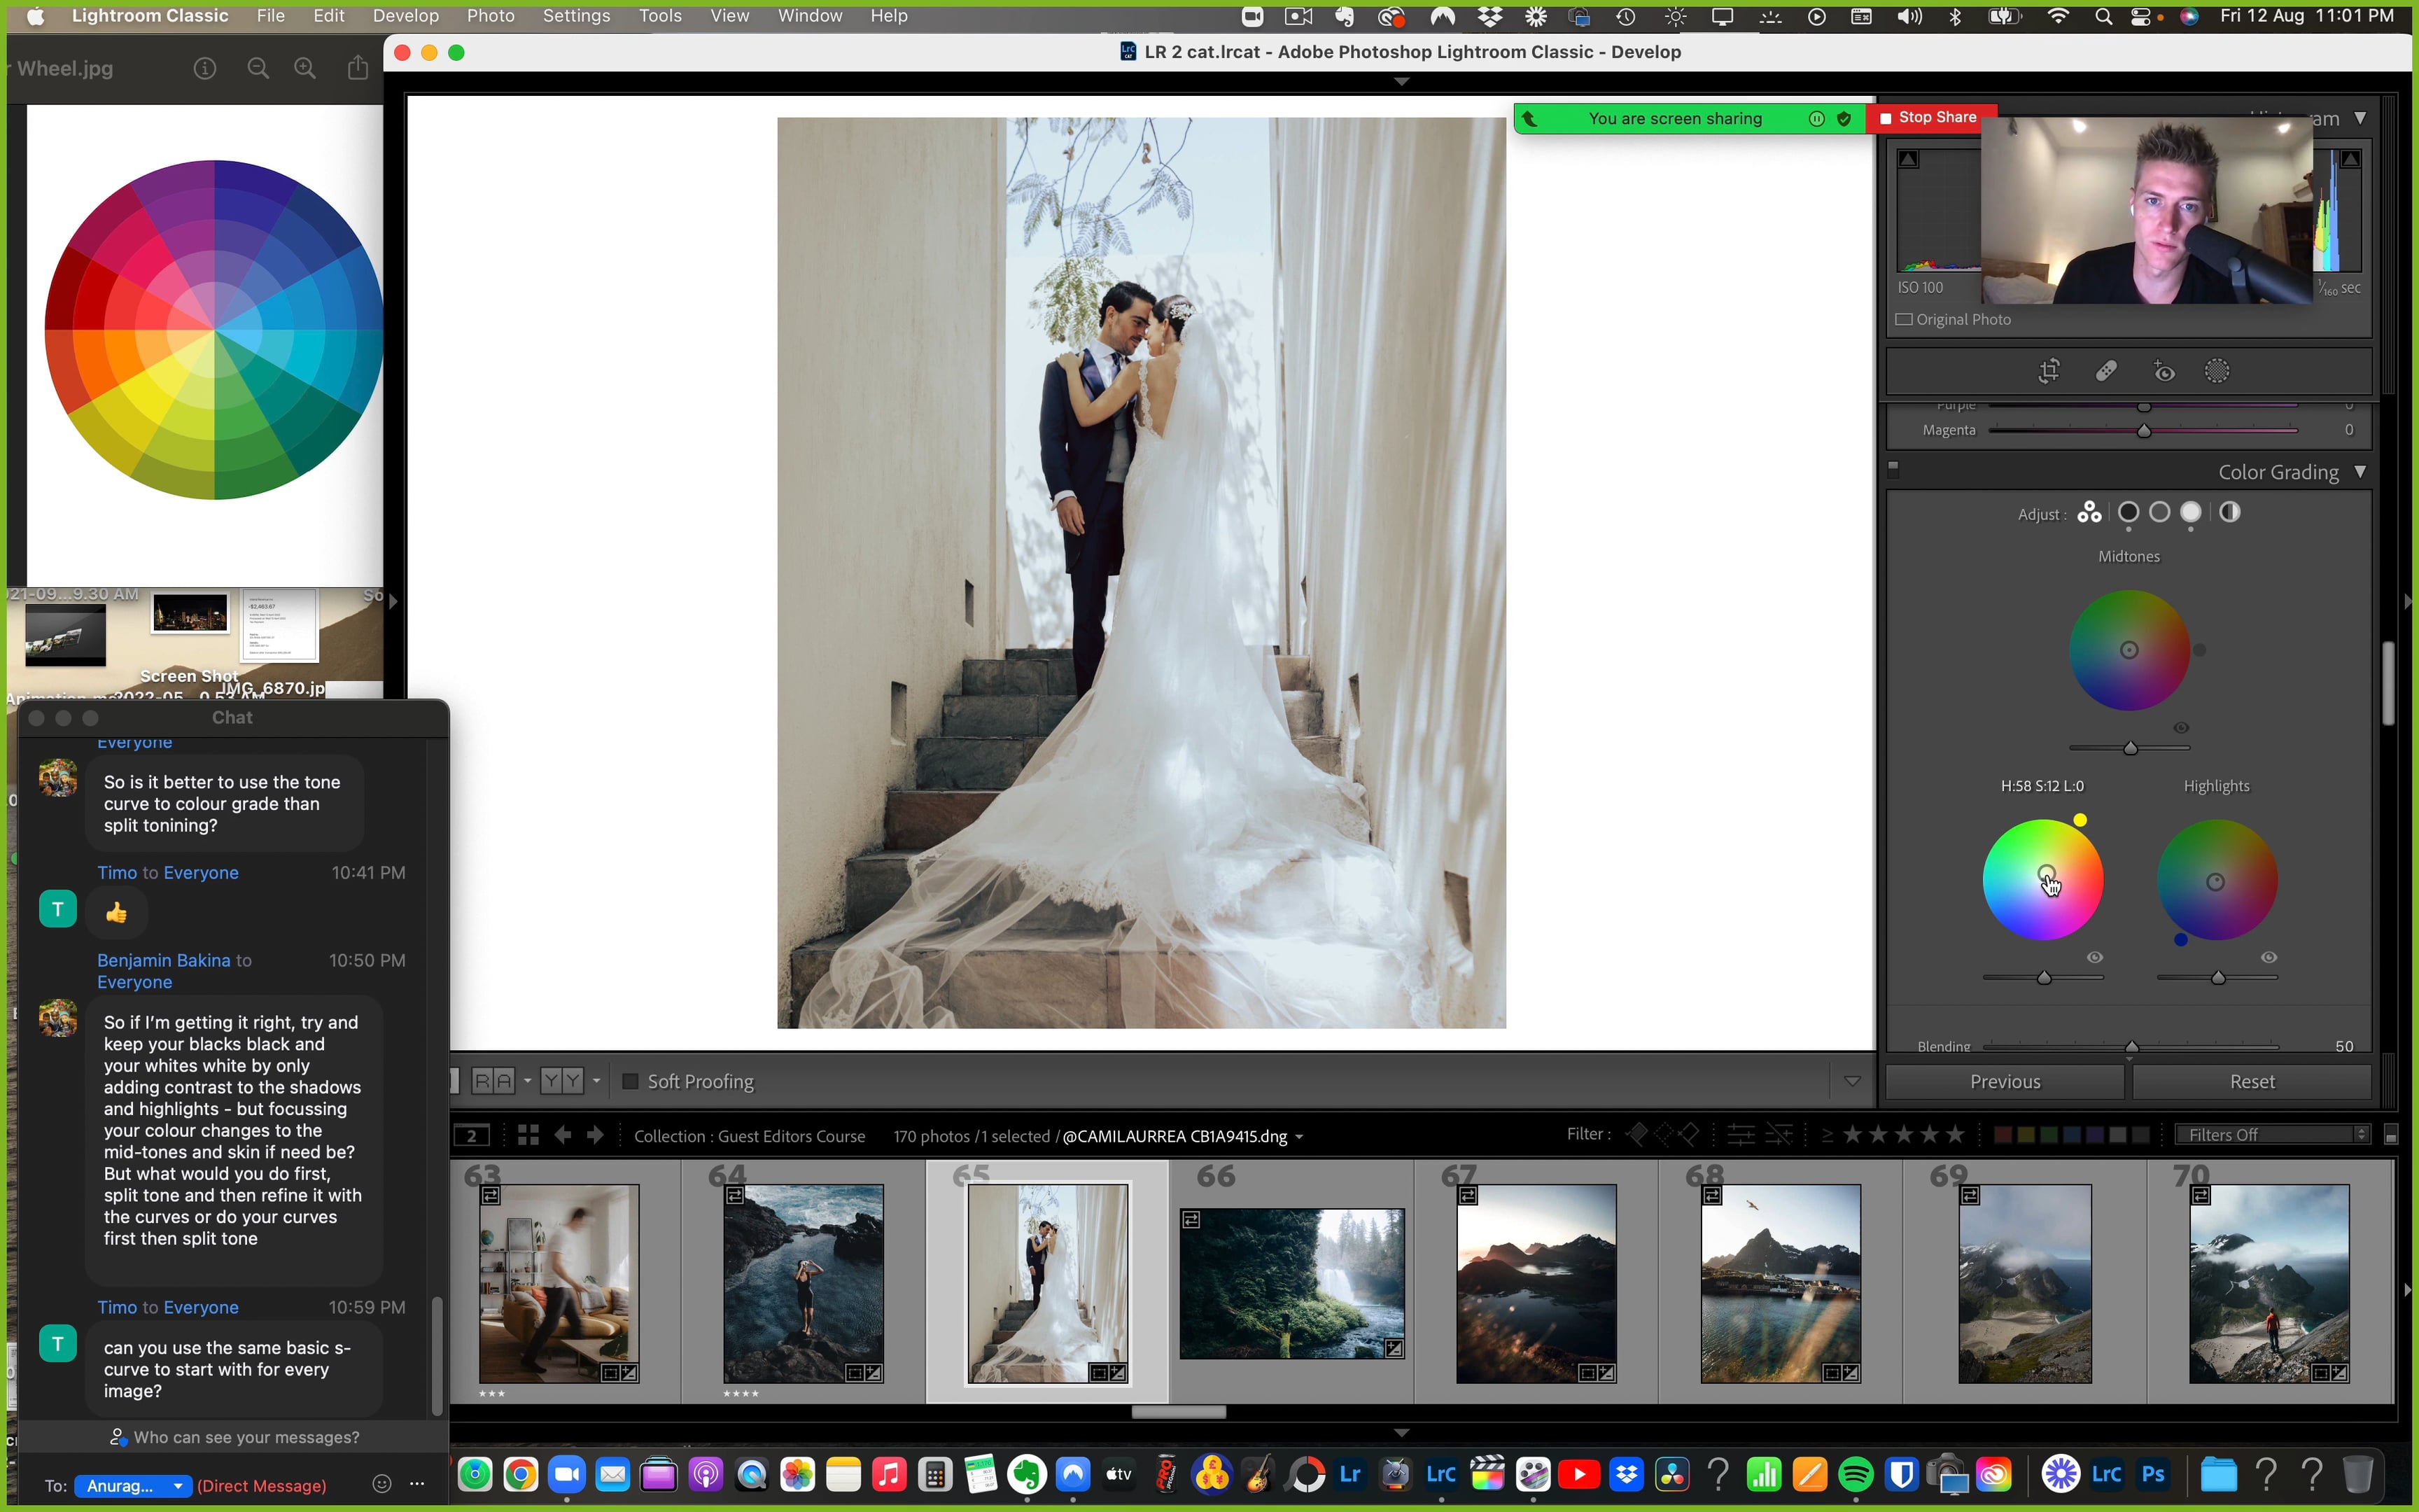2419x1512 pixels.
Task: Open the Masking tool
Action: coord(2217,371)
